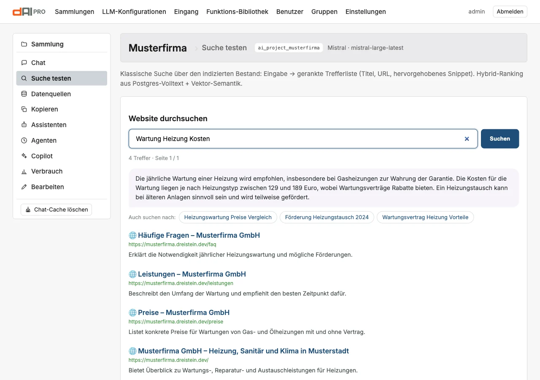Image resolution: width=540 pixels, height=380 pixels.
Task: Go to Eingang in the top navigation
Action: (x=186, y=12)
